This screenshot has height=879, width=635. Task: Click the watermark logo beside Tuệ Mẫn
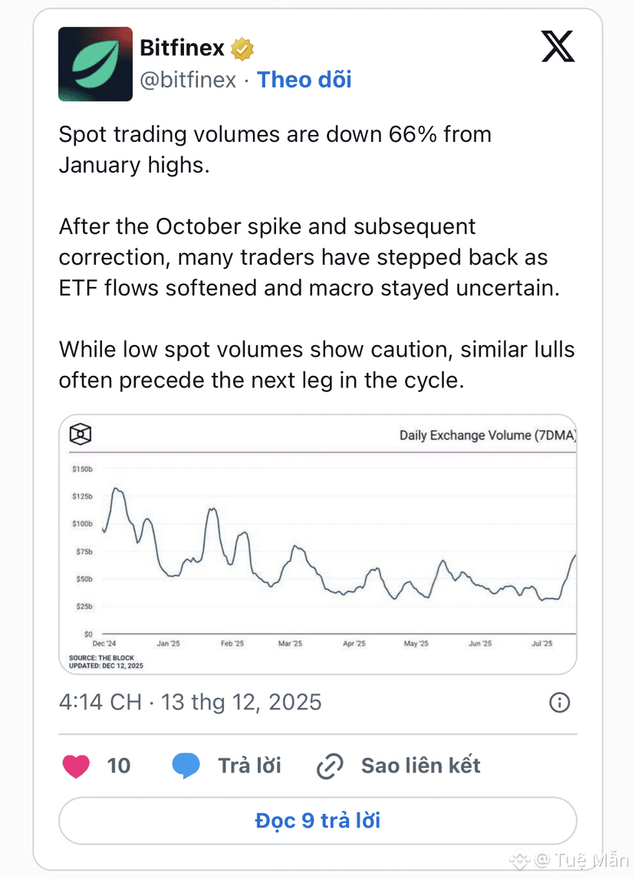coord(521,858)
